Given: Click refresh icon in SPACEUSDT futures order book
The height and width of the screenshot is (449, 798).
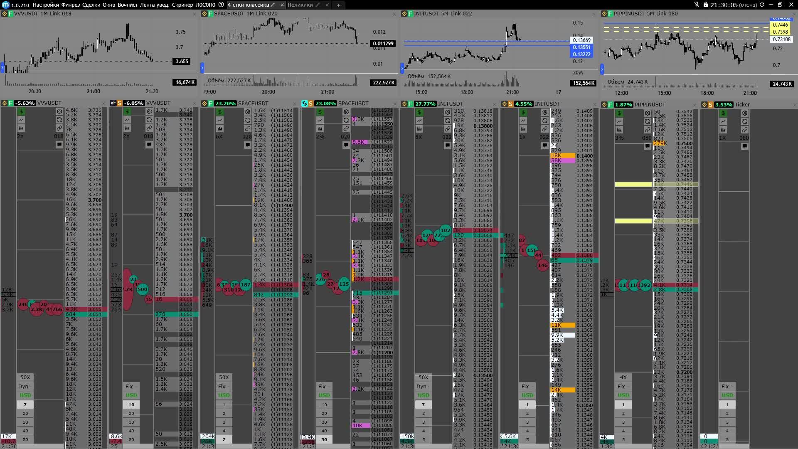Looking at the screenshot, I should pos(248,120).
